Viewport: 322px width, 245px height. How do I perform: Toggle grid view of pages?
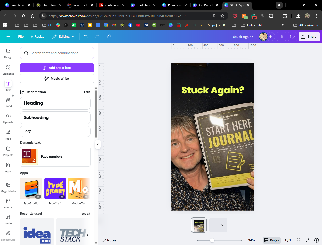(x=299, y=240)
